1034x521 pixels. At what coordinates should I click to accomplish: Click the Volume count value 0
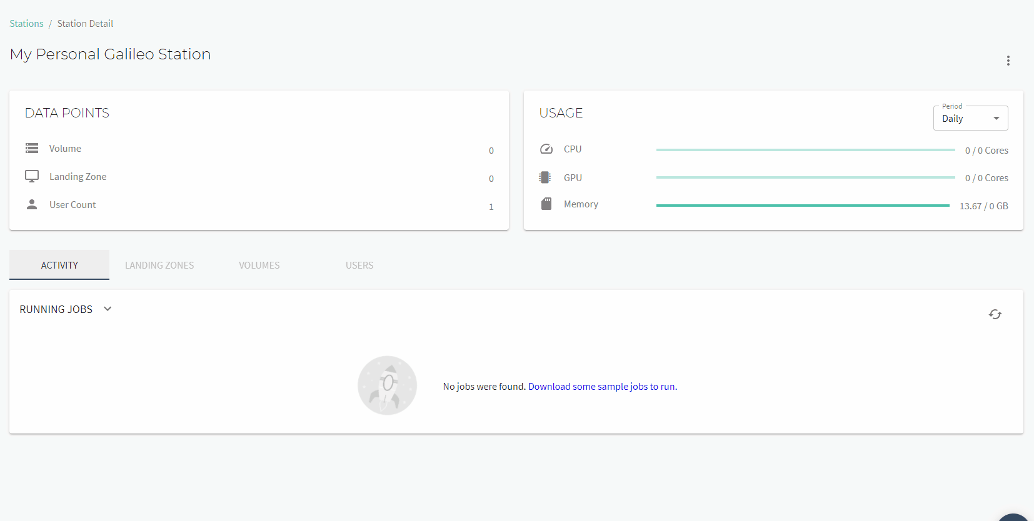pos(491,151)
